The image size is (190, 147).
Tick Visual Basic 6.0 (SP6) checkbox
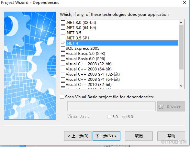(63, 59)
